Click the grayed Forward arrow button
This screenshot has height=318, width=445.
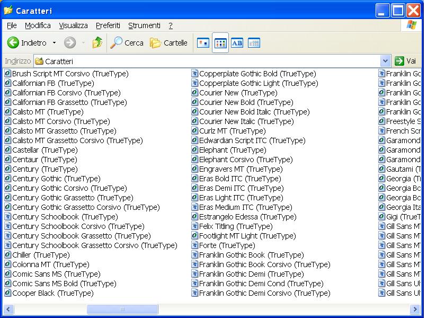pyautogui.click(x=70, y=43)
